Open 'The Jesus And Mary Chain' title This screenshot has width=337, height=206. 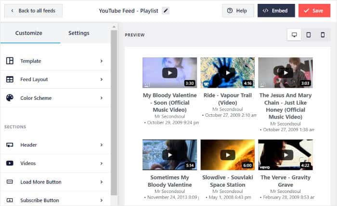coord(285,106)
